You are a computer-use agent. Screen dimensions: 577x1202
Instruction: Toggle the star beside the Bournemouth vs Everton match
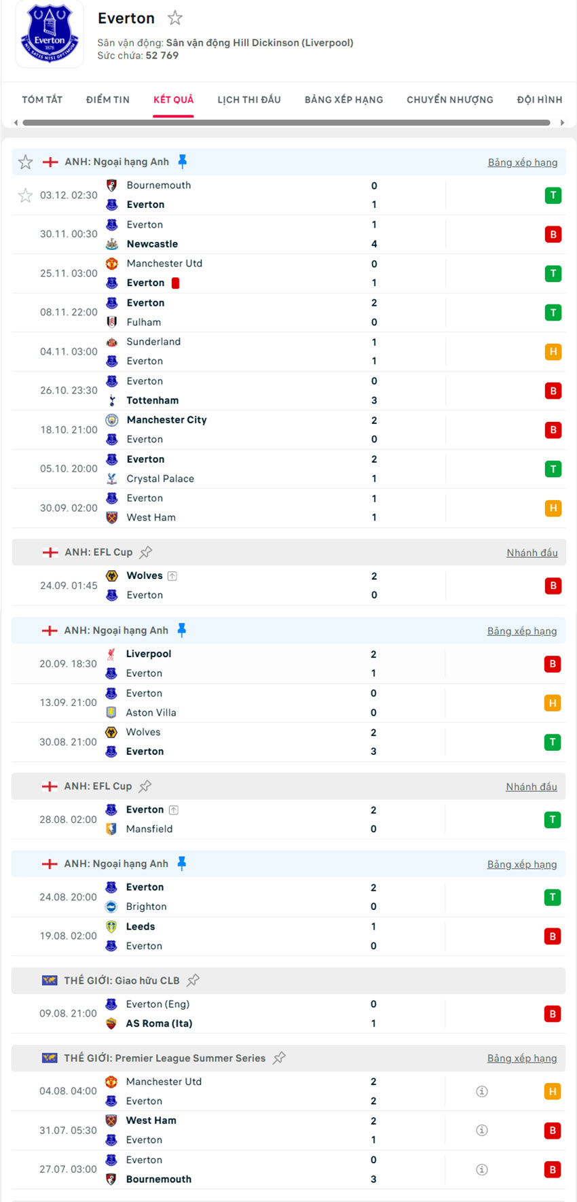point(25,195)
